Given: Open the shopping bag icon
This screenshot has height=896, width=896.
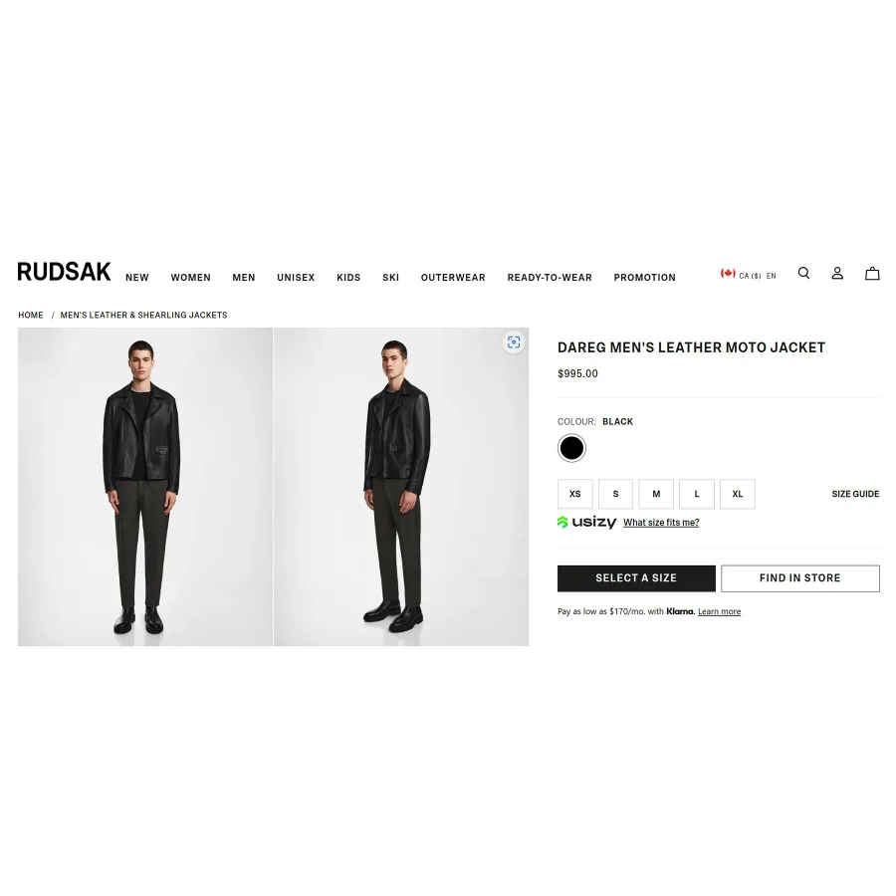Looking at the screenshot, I should point(872,273).
